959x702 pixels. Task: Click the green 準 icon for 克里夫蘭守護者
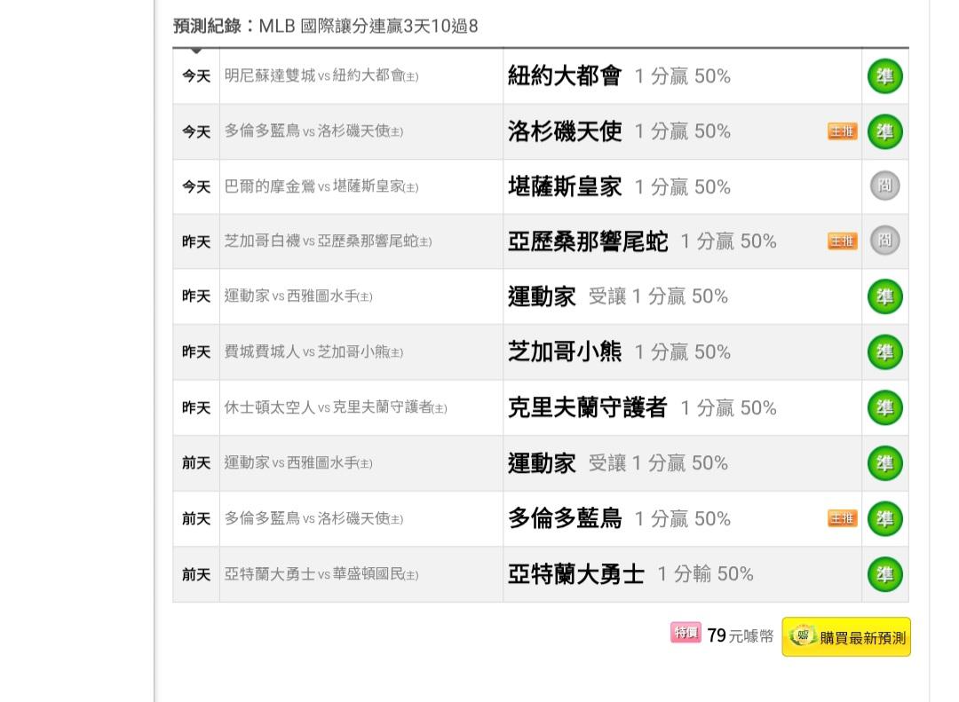(x=884, y=407)
